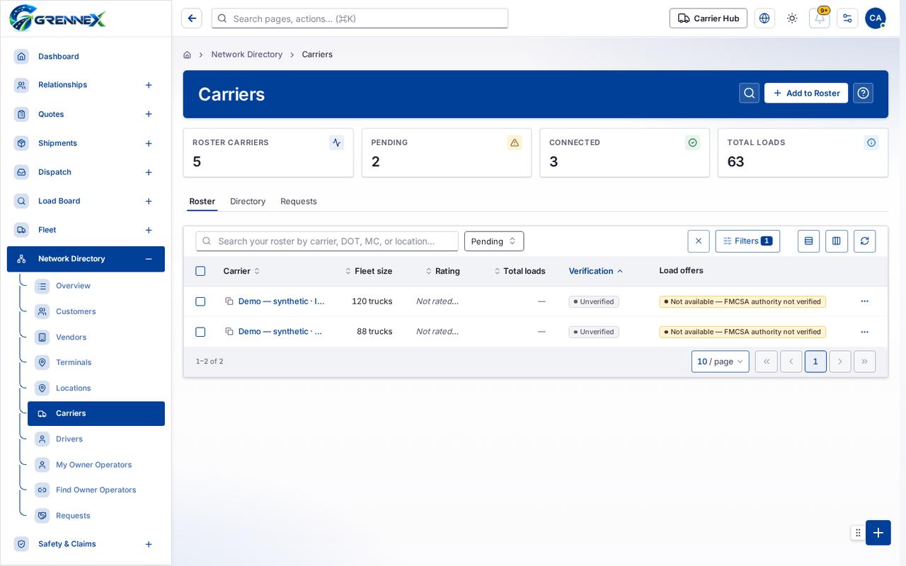
Task: Open the Filters button
Action: tap(747, 241)
